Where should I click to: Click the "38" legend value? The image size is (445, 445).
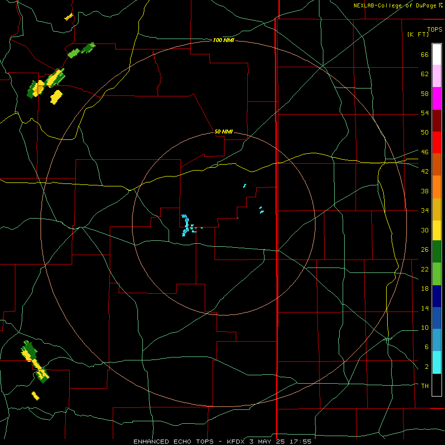[x=425, y=191]
